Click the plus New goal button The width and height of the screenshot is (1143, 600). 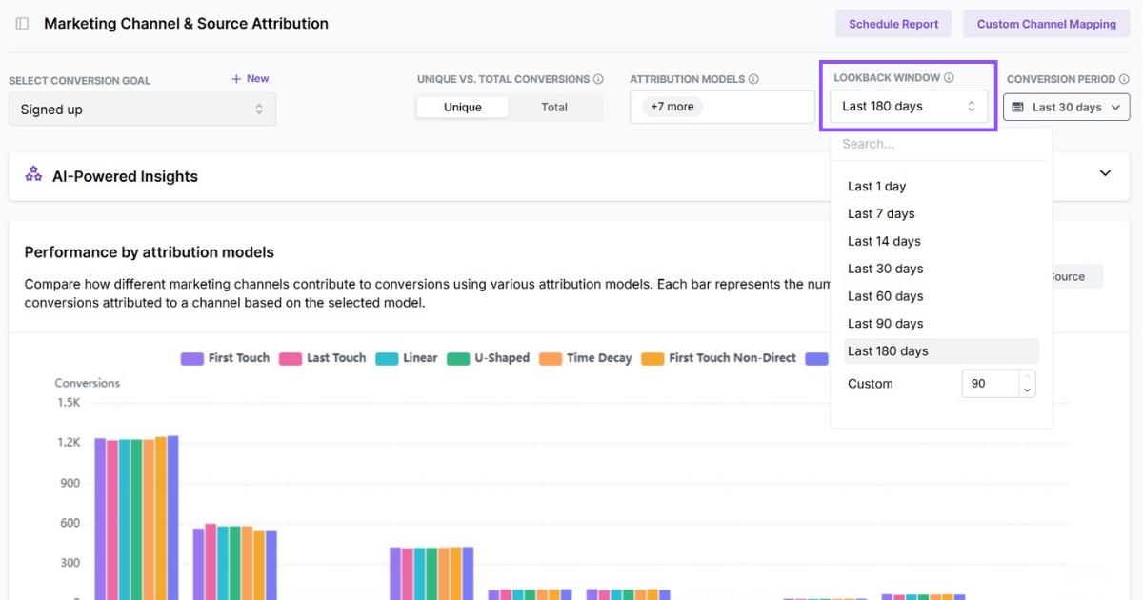click(x=250, y=79)
